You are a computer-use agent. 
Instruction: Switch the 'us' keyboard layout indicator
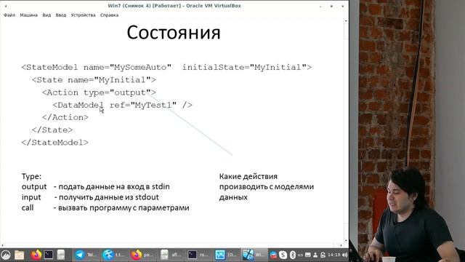click(300, 255)
